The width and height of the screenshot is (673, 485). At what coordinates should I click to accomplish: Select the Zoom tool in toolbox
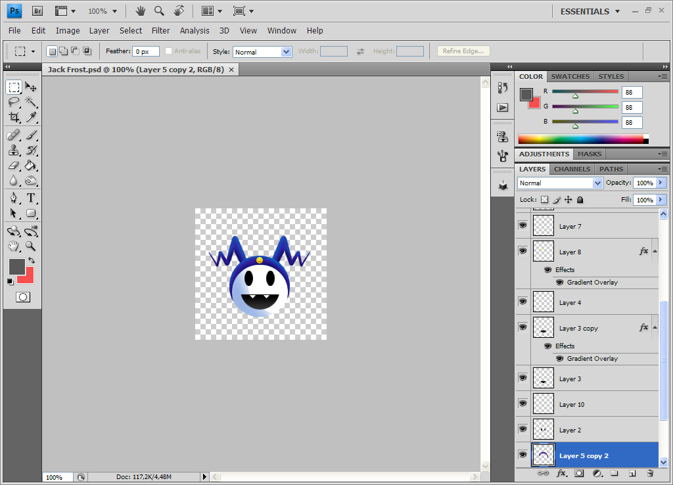(x=30, y=246)
